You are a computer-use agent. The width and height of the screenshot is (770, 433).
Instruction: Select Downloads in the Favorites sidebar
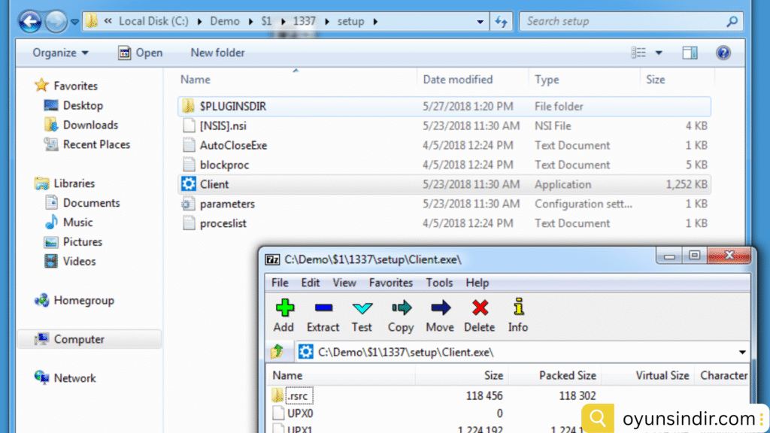[x=90, y=125]
